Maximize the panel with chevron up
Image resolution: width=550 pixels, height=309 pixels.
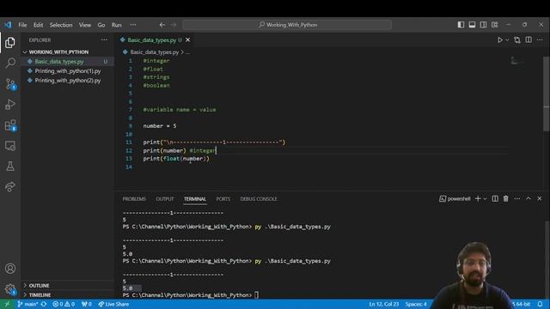529,198
